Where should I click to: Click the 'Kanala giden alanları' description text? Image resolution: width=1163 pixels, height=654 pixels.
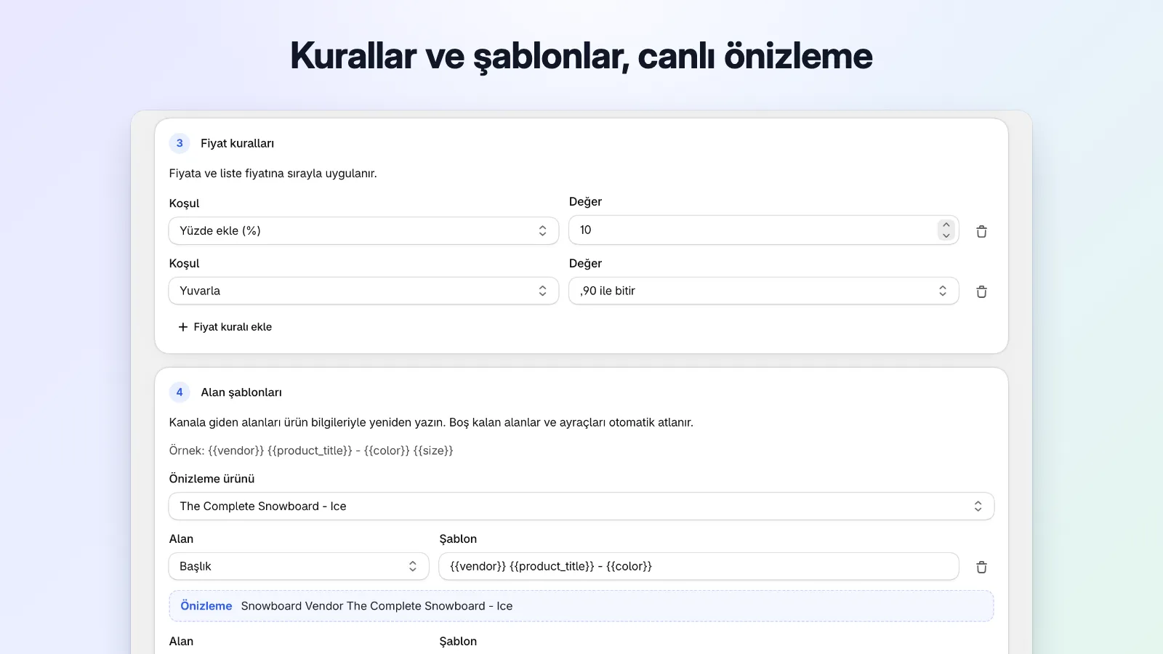click(x=431, y=423)
